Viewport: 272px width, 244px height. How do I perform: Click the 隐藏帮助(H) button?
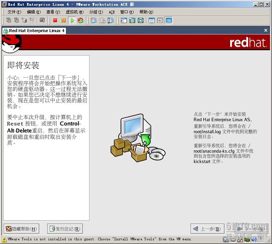pyautogui.click(x=21, y=229)
